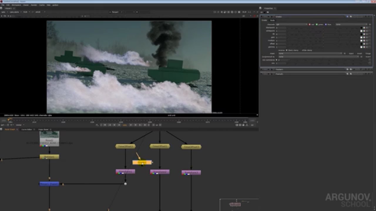Click the Transform2 node
This screenshot has height=211, width=376.
point(160,172)
